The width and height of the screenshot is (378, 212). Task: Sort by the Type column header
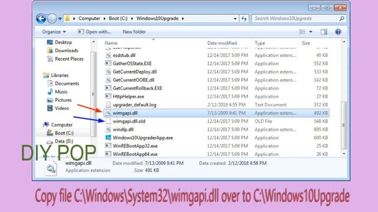click(x=260, y=43)
